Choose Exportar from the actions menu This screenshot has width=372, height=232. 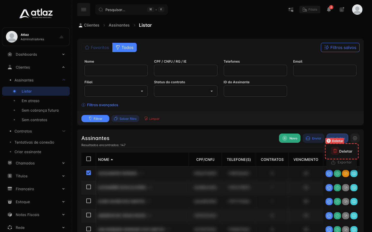tap(342, 162)
